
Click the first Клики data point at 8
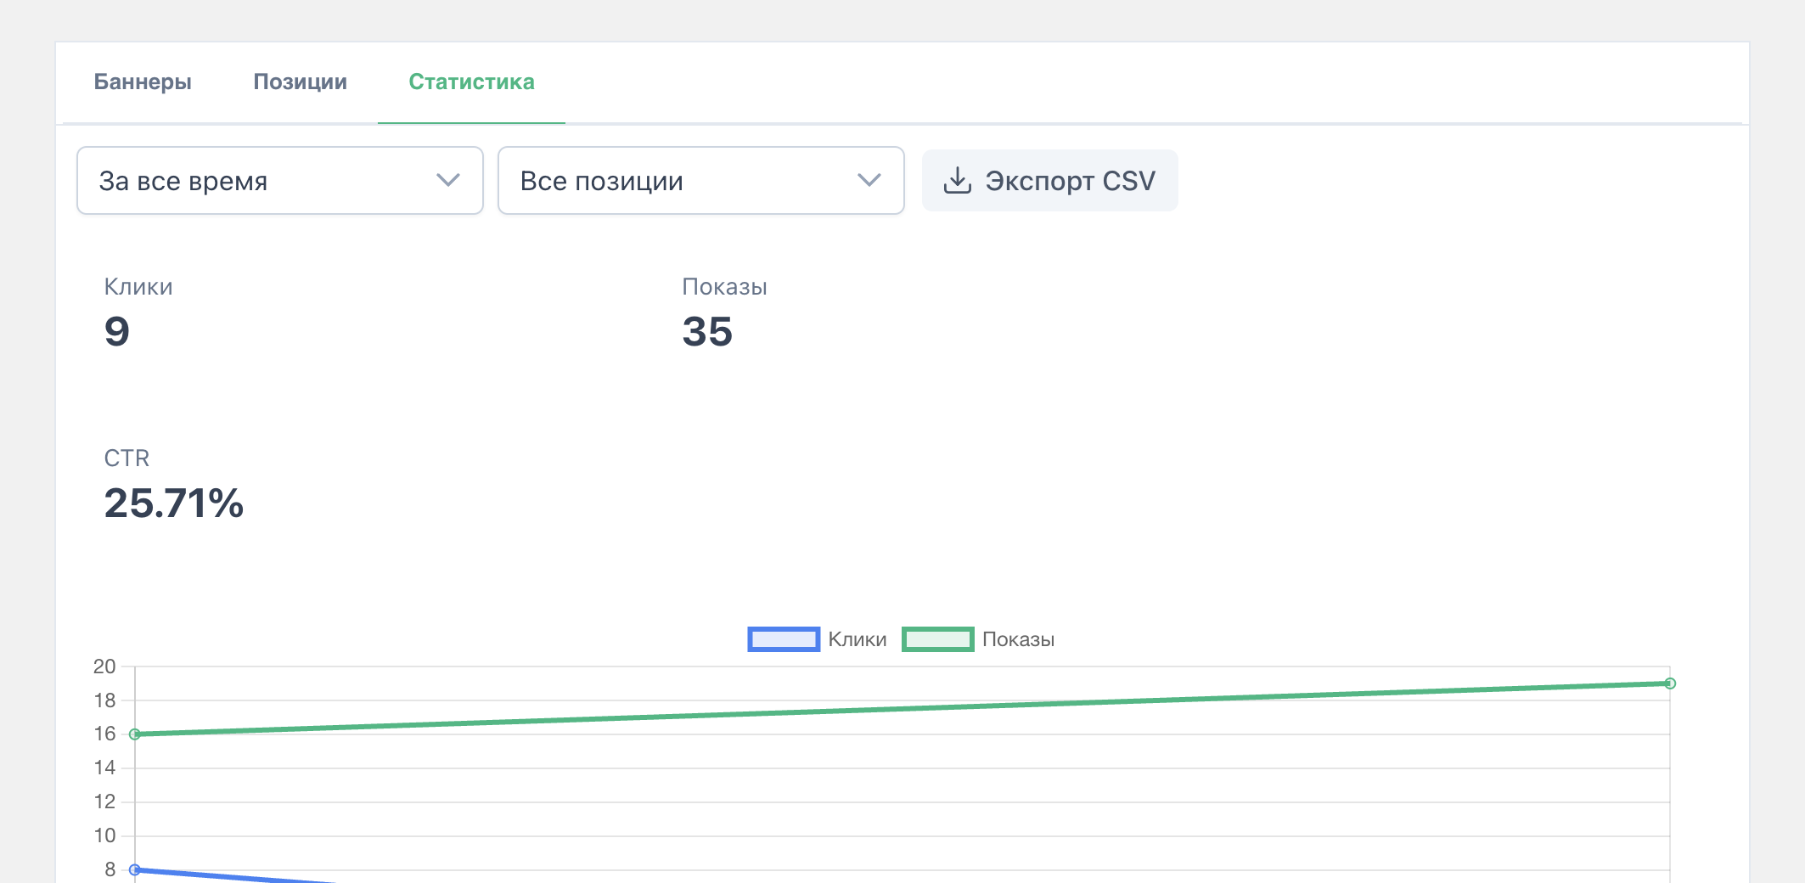click(135, 869)
